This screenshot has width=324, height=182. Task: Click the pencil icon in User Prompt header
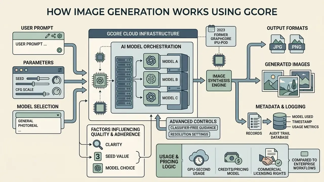[47, 36]
